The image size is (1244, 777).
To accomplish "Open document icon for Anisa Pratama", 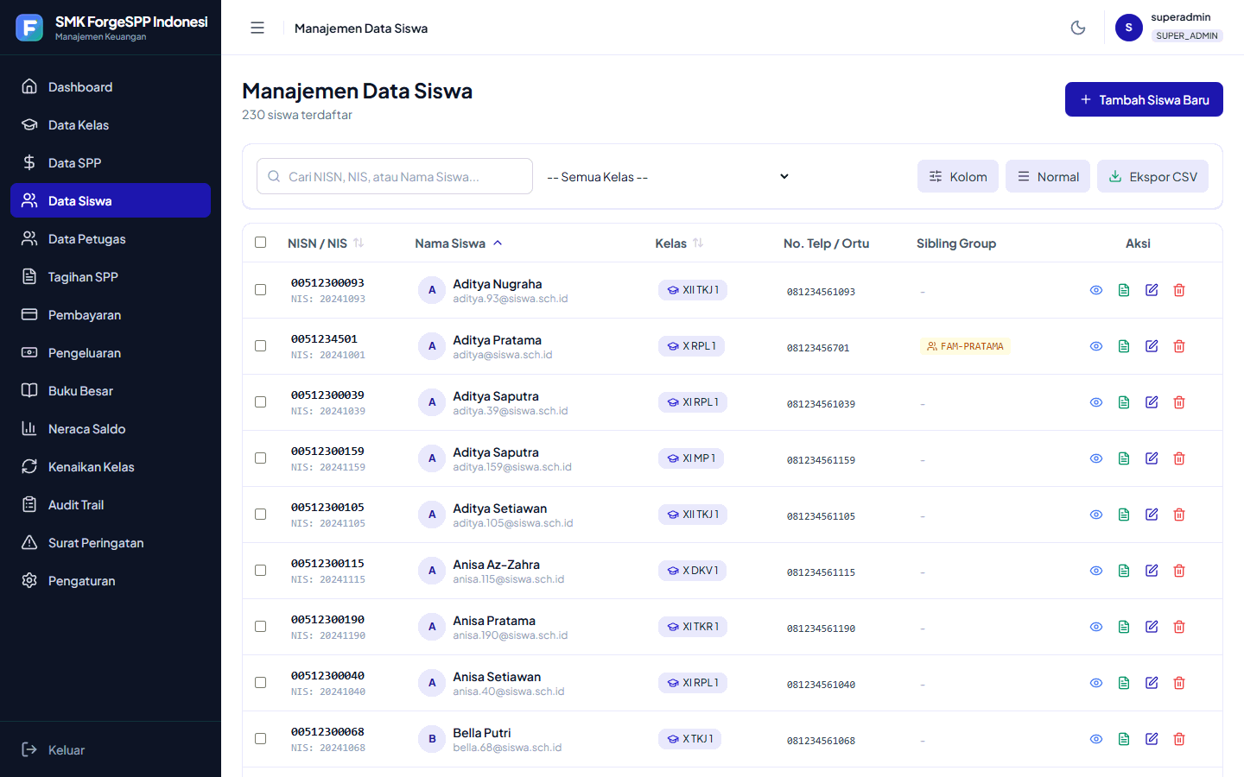I will click(1124, 627).
